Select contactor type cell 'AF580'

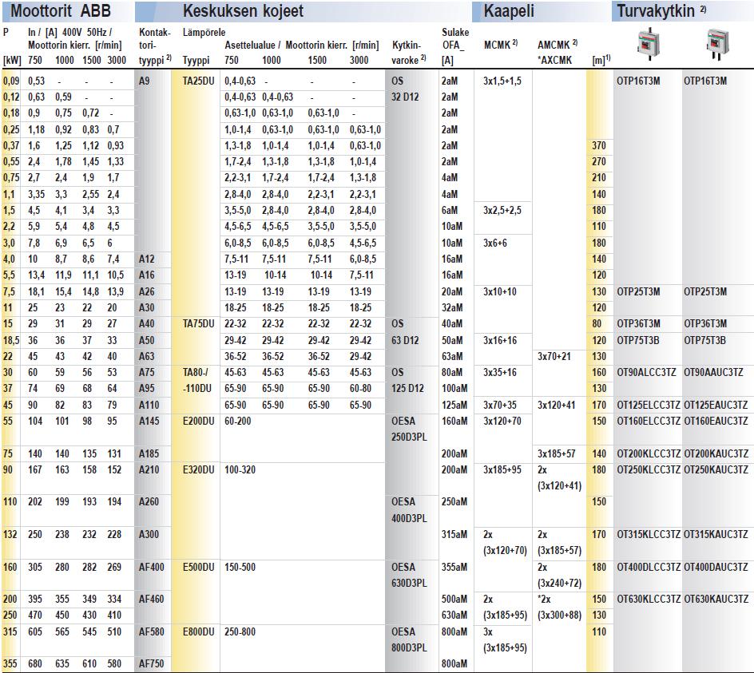pyautogui.click(x=152, y=631)
